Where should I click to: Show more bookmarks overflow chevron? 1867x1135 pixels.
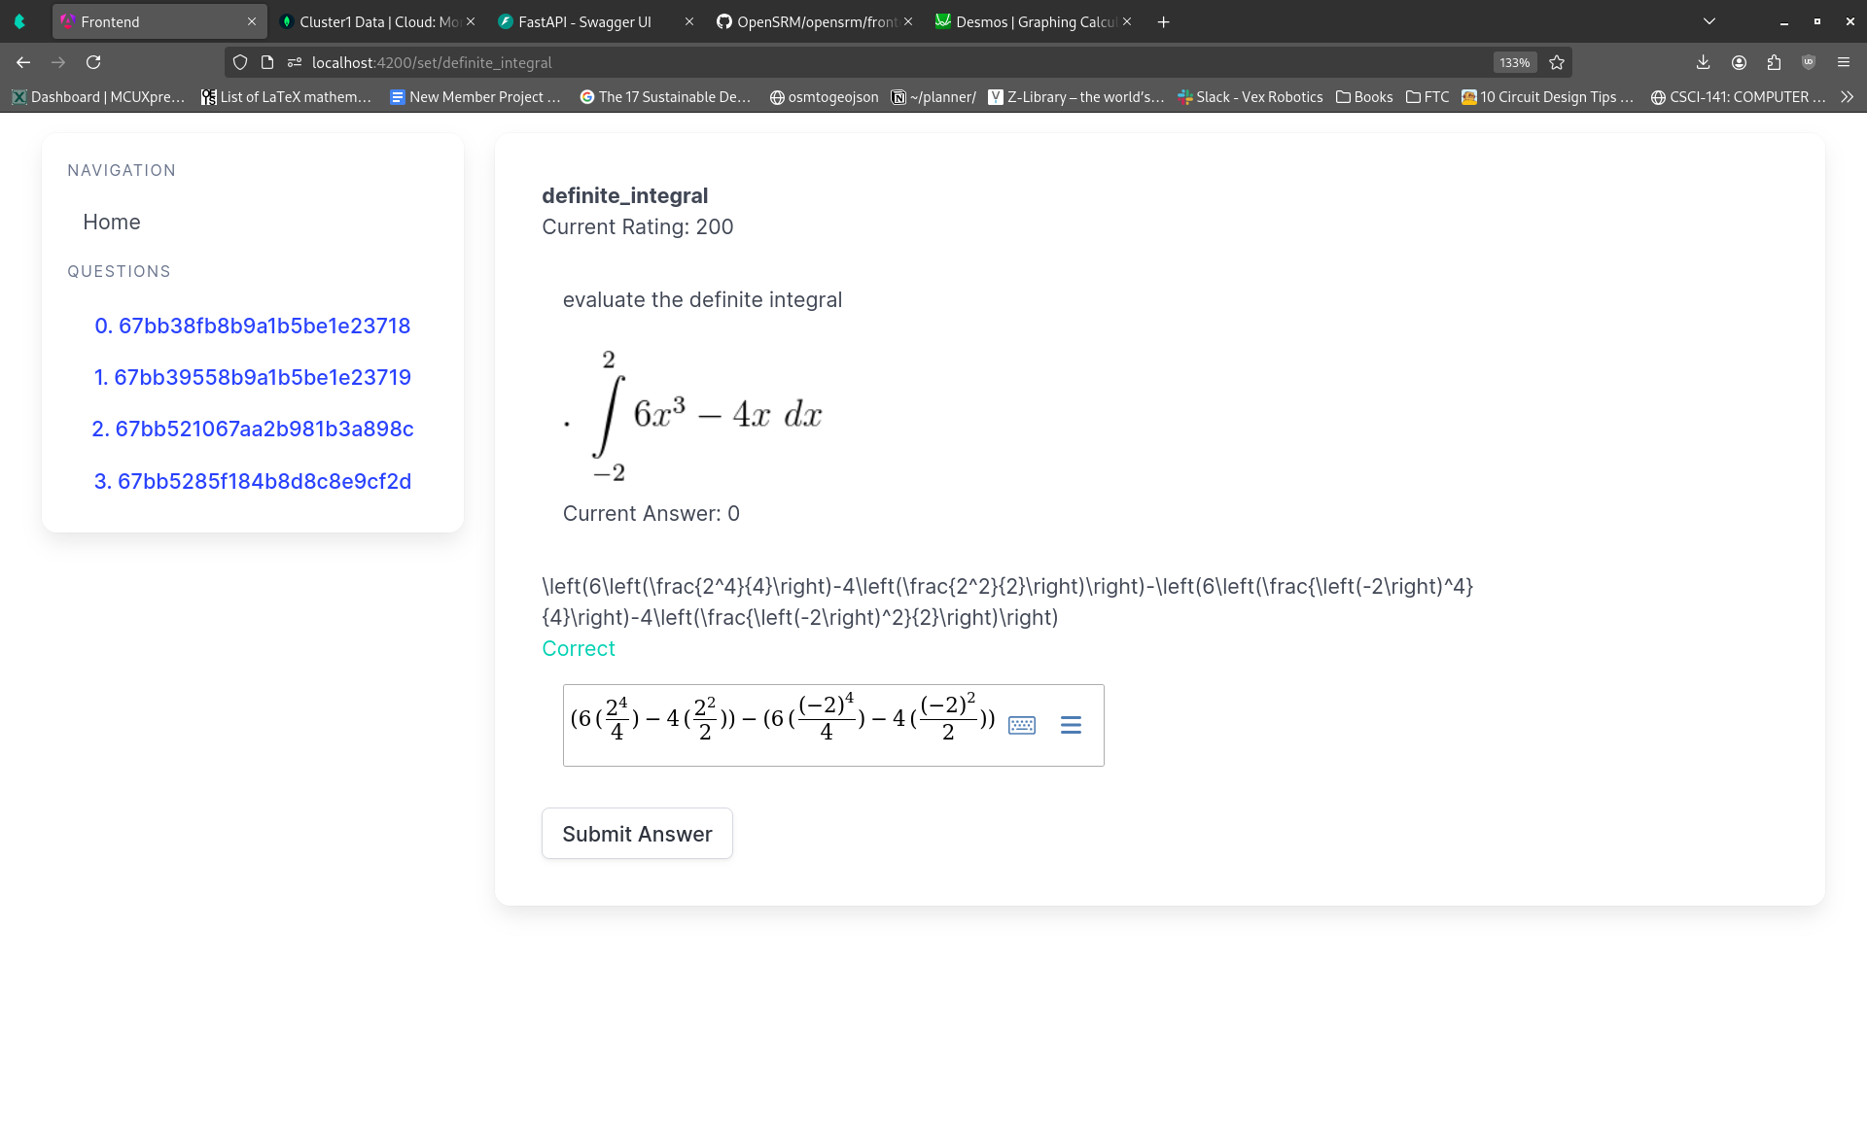tap(1848, 97)
